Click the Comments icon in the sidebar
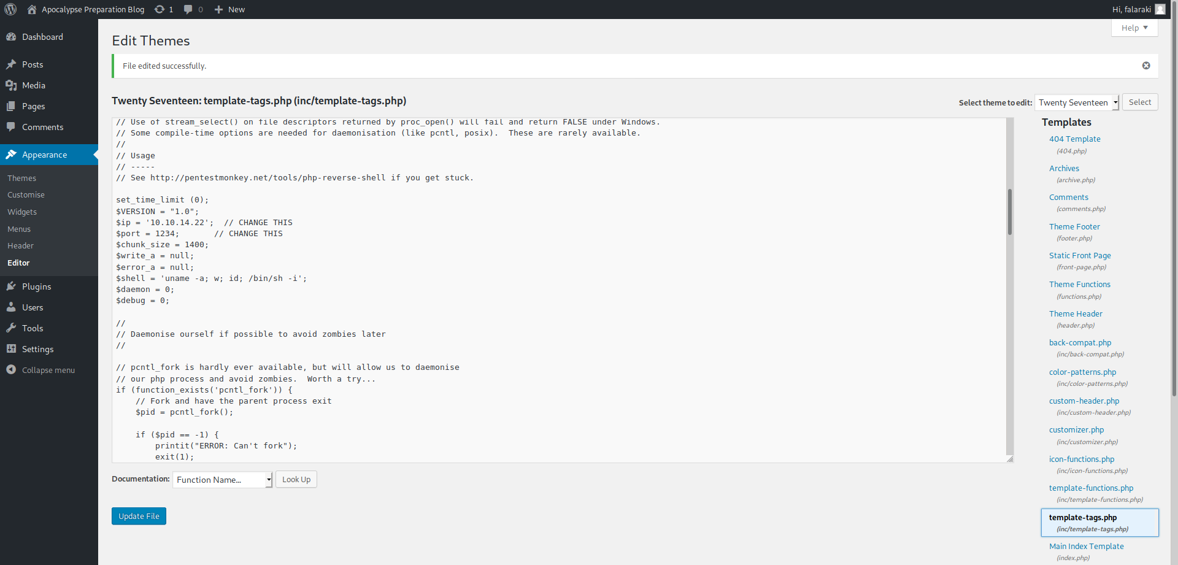1178x565 pixels. click(x=11, y=127)
